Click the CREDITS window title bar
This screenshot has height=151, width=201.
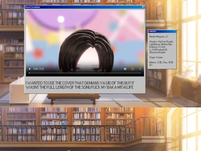162,31
